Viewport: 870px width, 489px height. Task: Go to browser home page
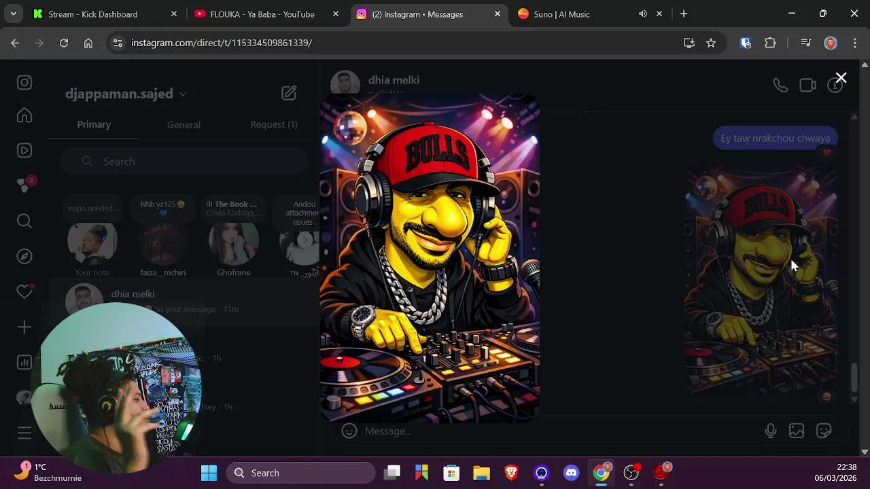88,43
